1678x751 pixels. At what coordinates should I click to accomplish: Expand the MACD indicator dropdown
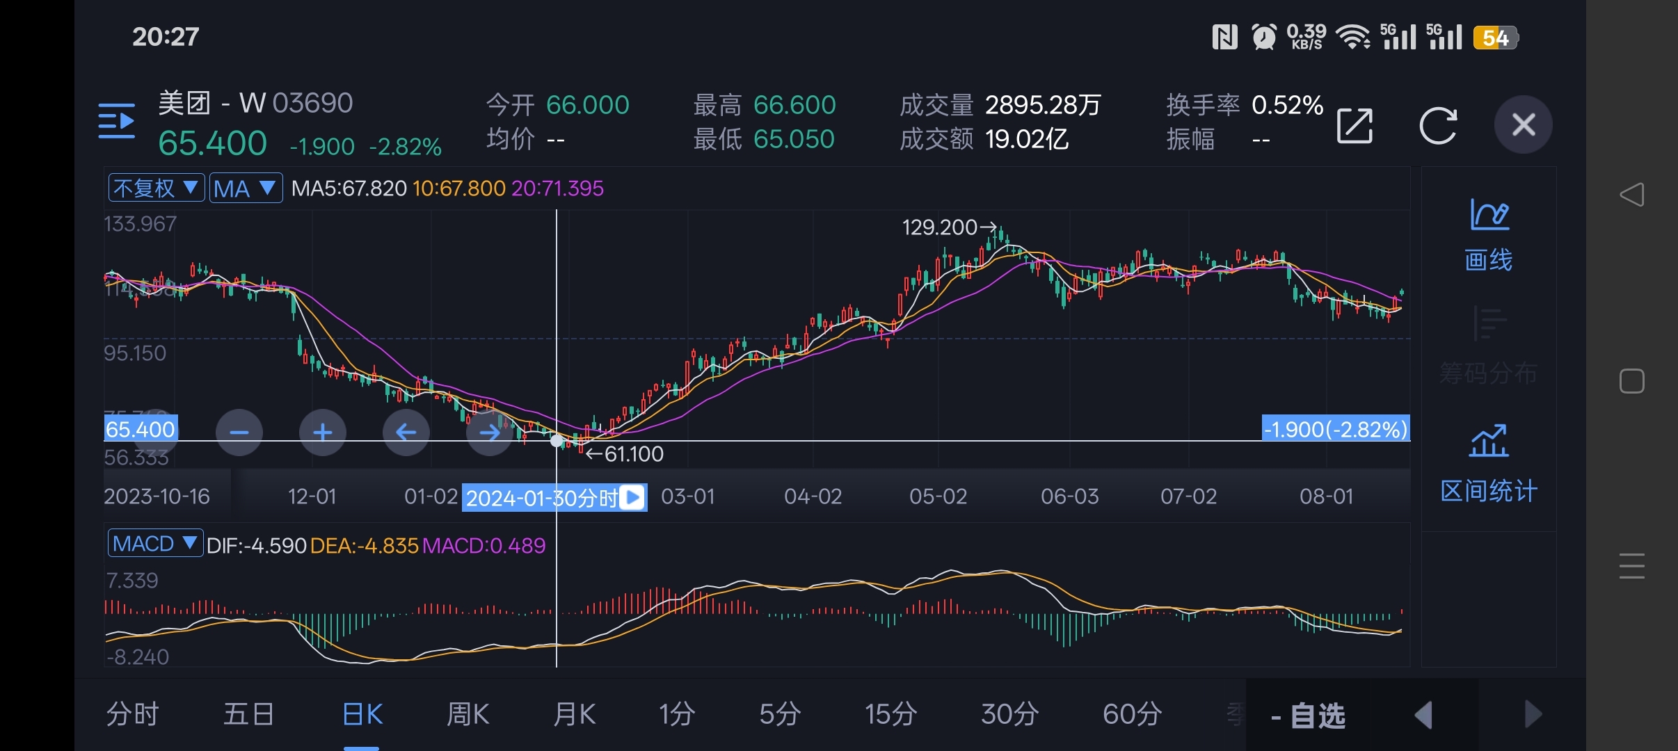coord(155,543)
